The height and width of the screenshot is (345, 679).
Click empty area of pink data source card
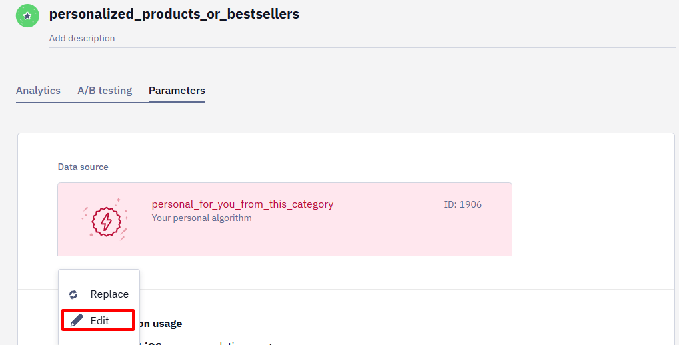tap(368, 236)
